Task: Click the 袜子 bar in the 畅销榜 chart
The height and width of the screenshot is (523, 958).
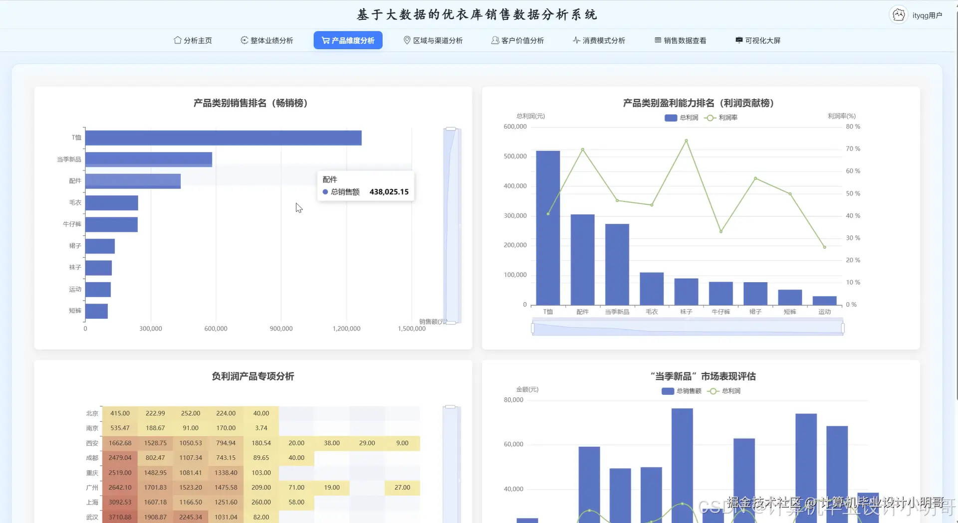Action: pos(98,268)
